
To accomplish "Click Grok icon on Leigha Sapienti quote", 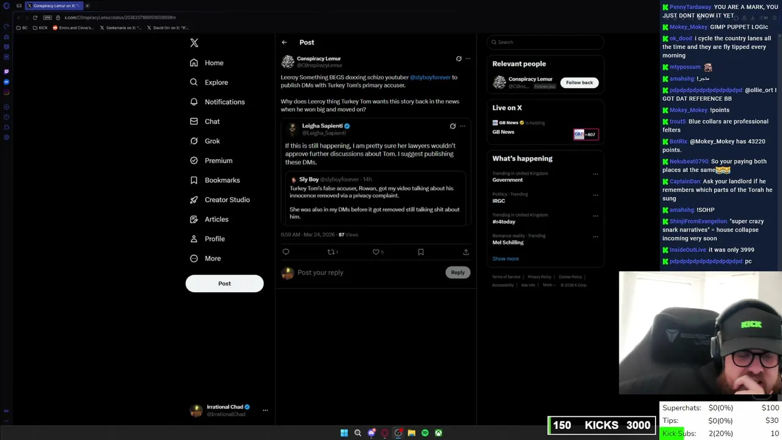I will point(453,126).
